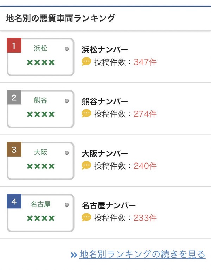Click the comment bubble icon beside 274件

point(87,114)
